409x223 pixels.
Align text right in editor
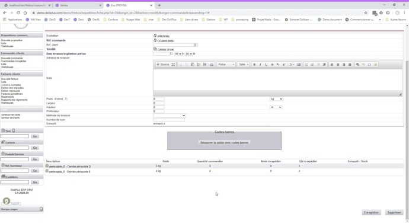344,65
